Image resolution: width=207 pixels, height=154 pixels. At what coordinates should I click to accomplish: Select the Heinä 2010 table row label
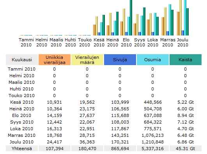22,109
